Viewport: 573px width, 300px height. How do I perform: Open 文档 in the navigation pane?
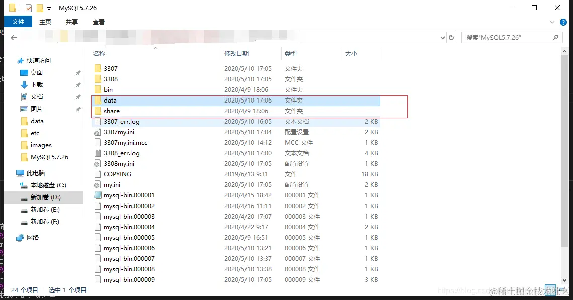tap(37, 96)
